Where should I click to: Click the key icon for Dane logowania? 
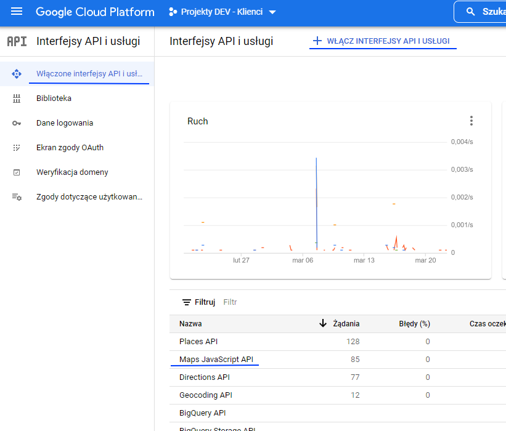pyautogui.click(x=17, y=123)
